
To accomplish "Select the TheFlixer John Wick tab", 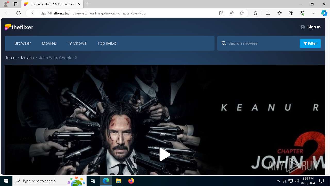I will click(52, 4).
